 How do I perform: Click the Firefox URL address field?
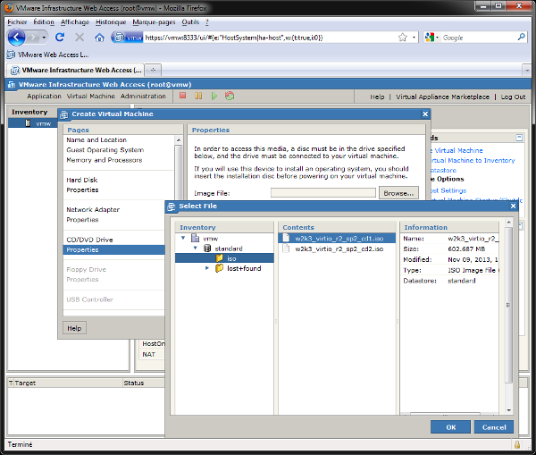click(270, 38)
